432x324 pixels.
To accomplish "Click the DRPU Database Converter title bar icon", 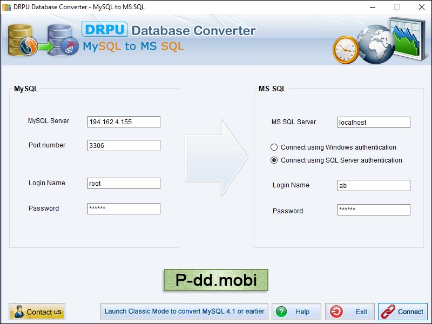I will coord(5,7).
